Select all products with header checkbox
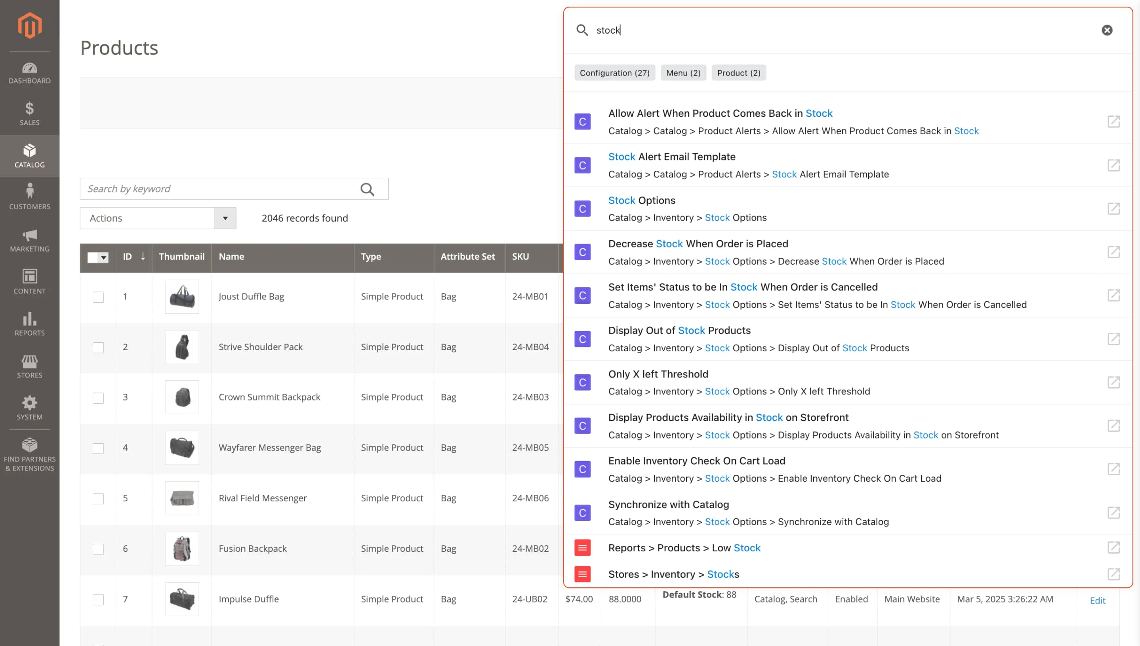This screenshot has width=1140, height=646. click(x=92, y=257)
